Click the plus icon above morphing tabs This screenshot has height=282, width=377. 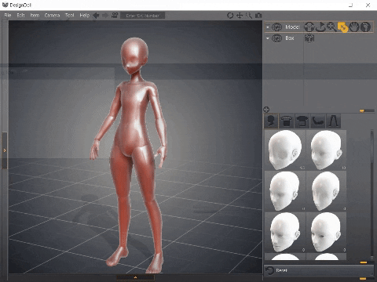(x=266, y=110)
